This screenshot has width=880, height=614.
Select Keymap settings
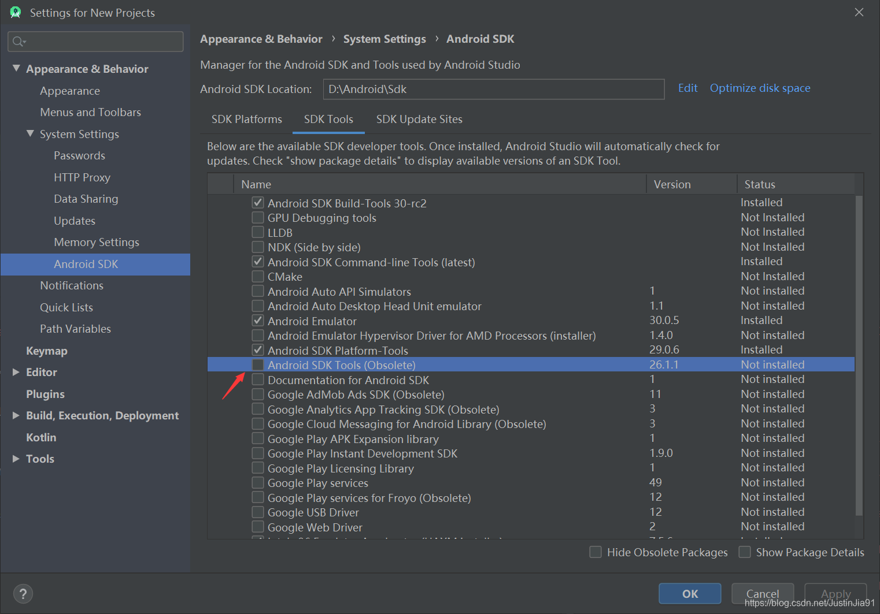[x=46, y=351]
